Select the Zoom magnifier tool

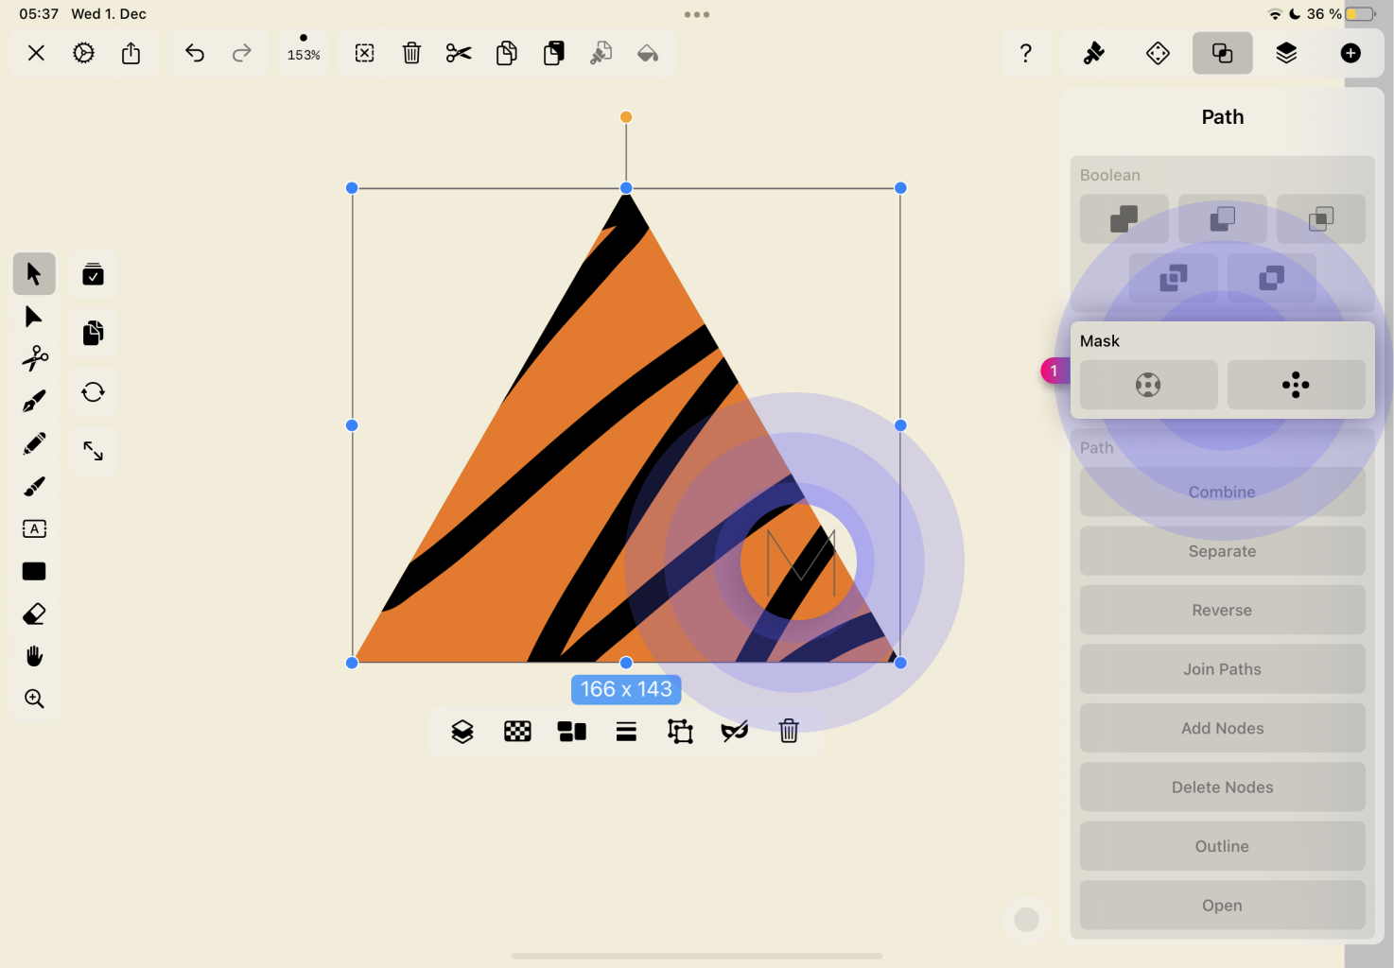coord(34,699)
